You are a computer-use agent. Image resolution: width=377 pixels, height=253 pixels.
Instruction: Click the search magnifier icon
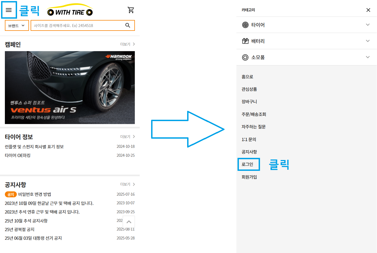(x=128, y=25)
